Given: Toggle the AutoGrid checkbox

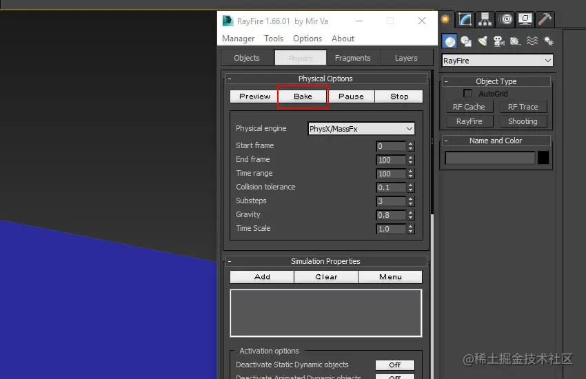Looking at the screenshot, I should pos(467,93).
